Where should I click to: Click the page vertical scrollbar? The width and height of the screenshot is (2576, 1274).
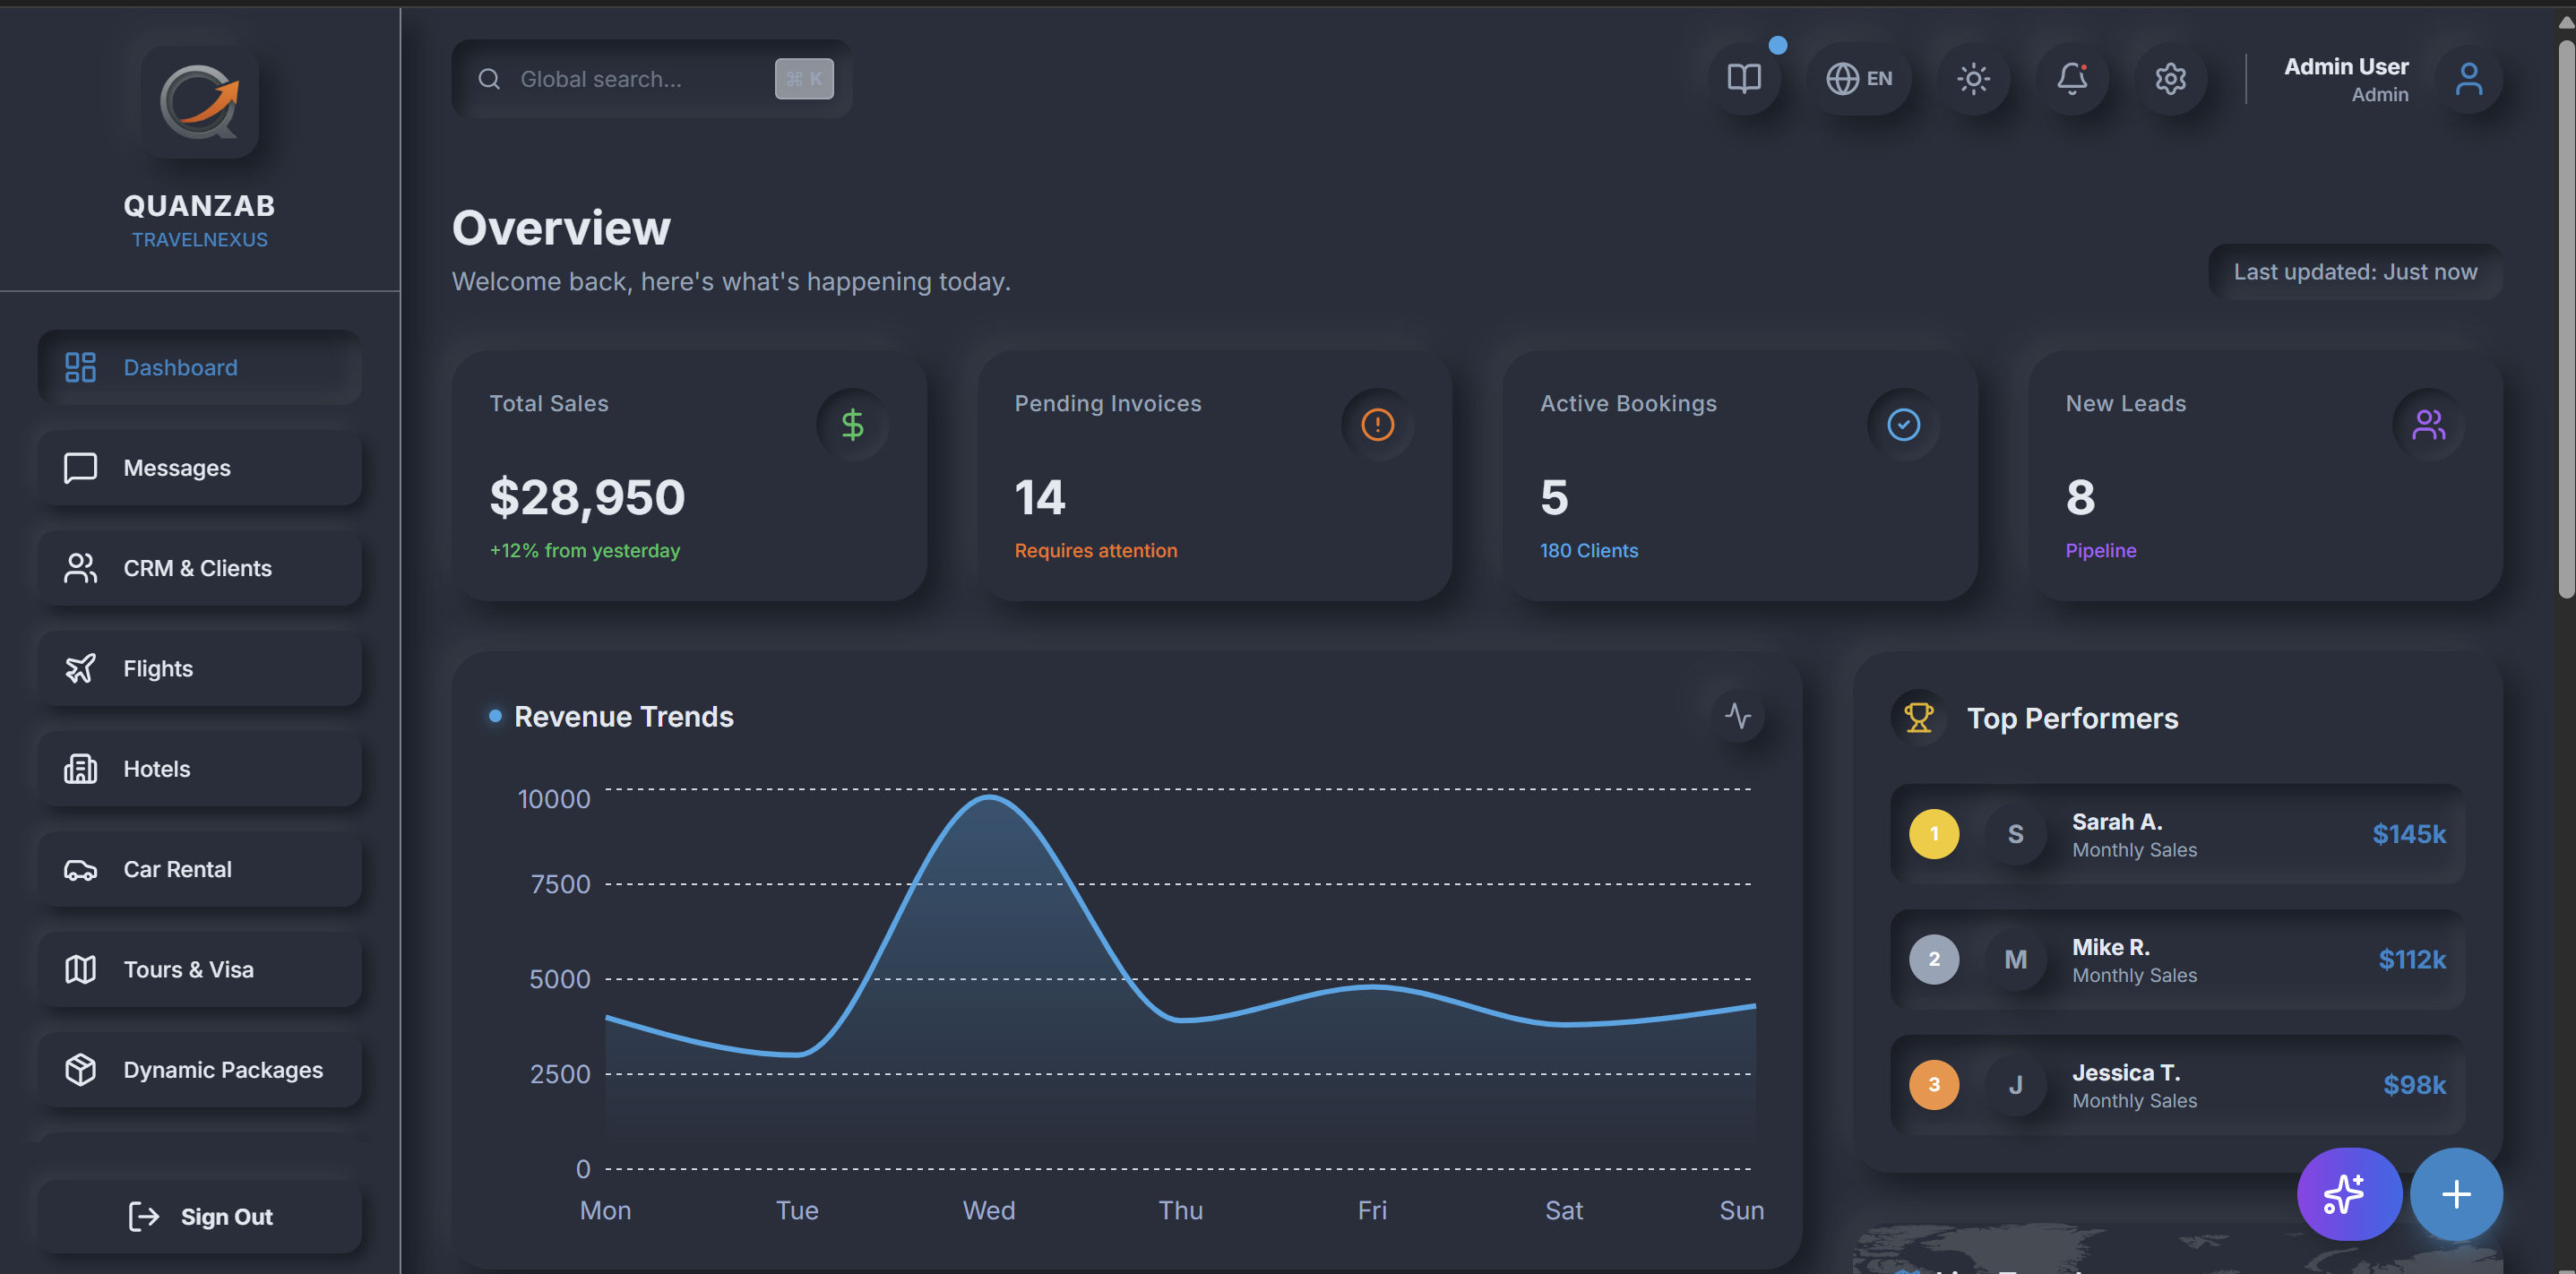[x=2565, y=320]
